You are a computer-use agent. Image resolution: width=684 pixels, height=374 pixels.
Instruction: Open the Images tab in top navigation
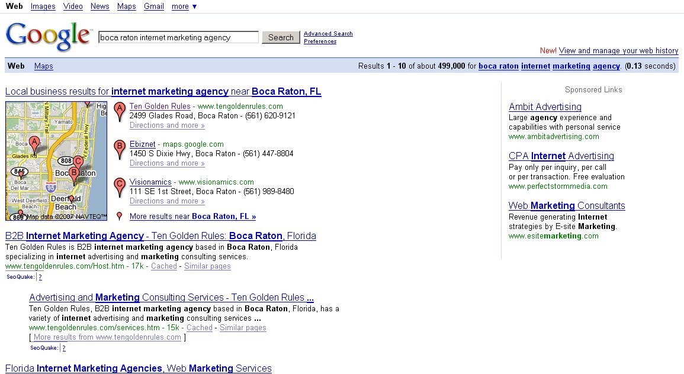click(x=43, y=7)
